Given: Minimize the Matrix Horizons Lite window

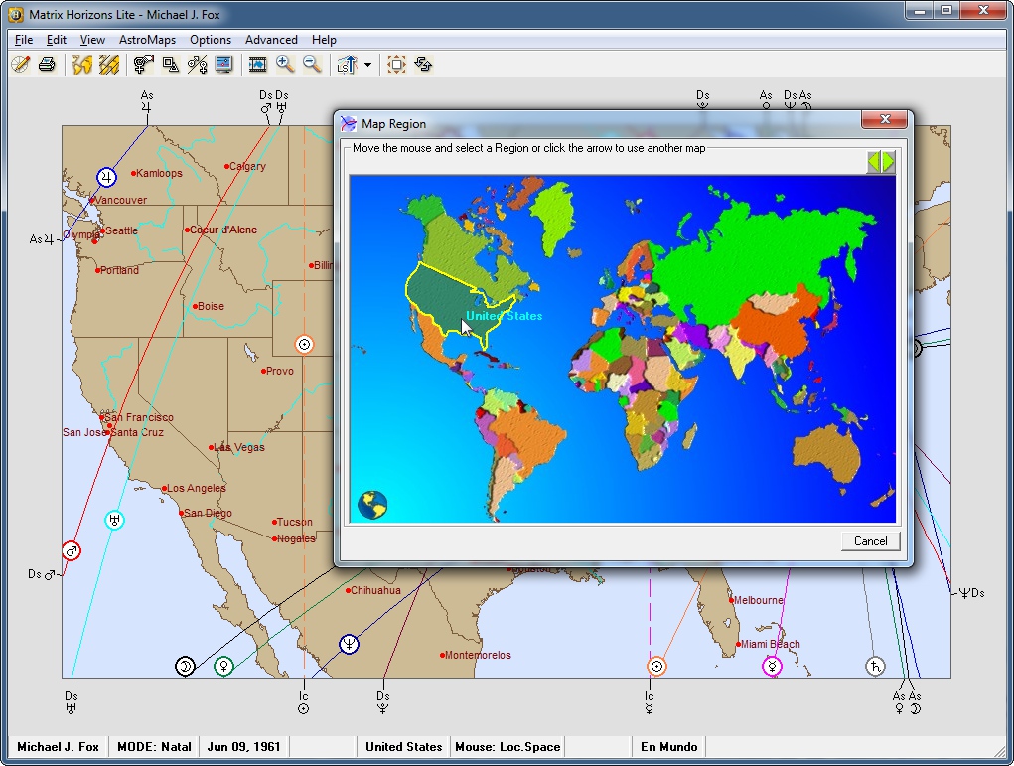Looking at the screenshot, I should (x=920, y=10).
